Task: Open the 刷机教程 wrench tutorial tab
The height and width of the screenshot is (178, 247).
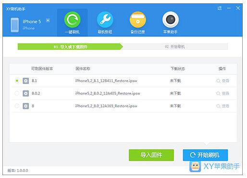Action: click(x=105, y=23)
